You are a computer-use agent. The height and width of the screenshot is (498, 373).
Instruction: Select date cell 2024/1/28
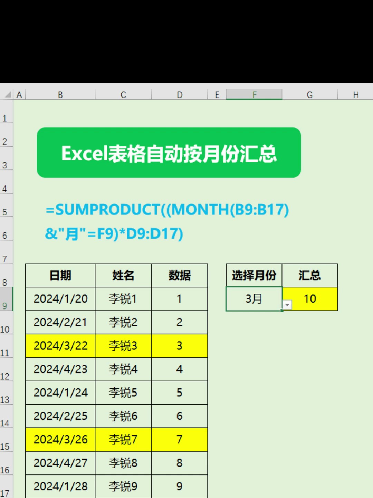[x=60, y=487]
